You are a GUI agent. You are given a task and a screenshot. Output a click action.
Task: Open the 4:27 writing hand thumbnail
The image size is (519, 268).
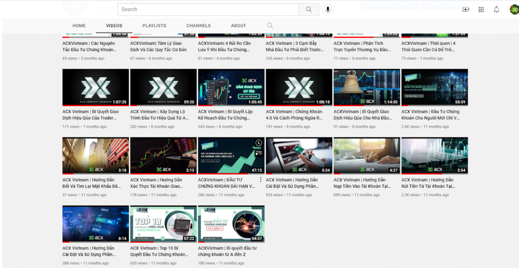pyautogui.click(x=367, y=156)
